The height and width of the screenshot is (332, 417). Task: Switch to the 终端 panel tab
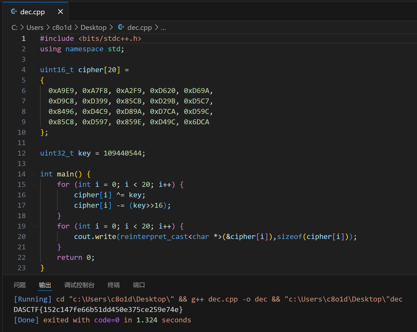pyautogui.click(x=113, y=285)
